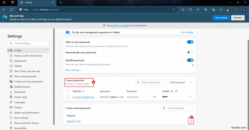Image resolution: width=249 pixels, height=130 pixels.
Task: Focus the Search settings field
Action: 28,43
